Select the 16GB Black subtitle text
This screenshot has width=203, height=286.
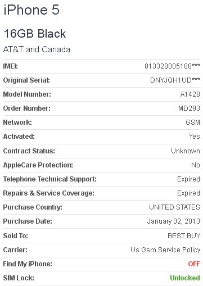coord(35,34)
